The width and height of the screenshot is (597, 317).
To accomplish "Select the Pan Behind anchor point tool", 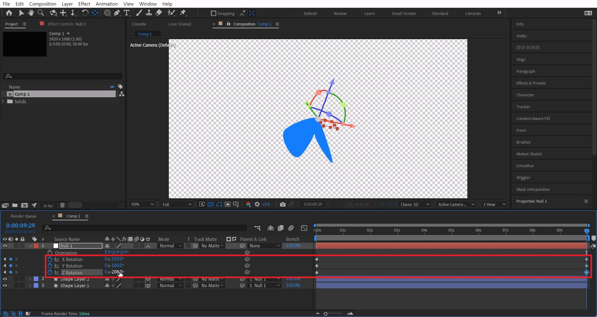I will [x=95, y=13].
